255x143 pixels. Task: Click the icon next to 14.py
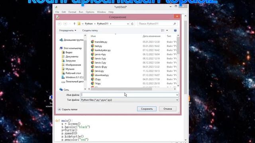92,83
